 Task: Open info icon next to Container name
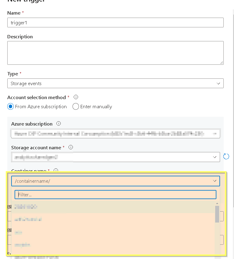click(x=56, y=170)
